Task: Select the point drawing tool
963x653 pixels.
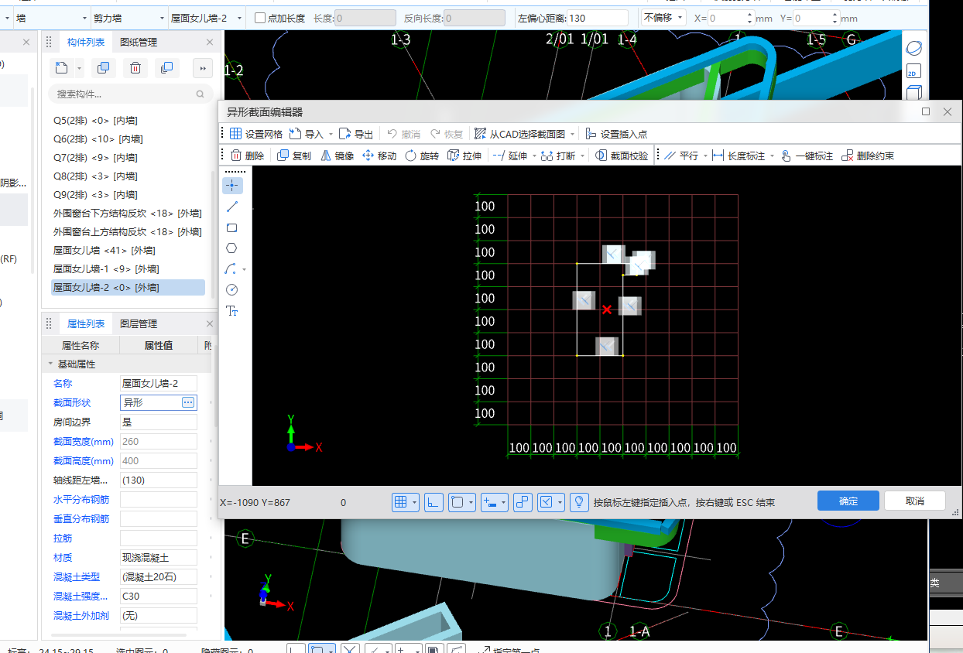Action: 232,186
